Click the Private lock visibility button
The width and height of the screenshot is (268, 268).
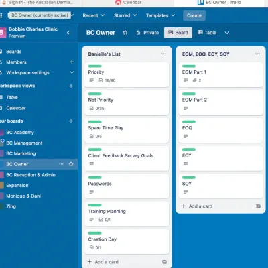click(x=147, y=33)
